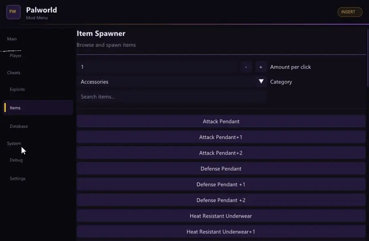This screenshot has width=369, height=241.
Task: Spawn Defense Pendant +2
Action: tap(221, 200)
